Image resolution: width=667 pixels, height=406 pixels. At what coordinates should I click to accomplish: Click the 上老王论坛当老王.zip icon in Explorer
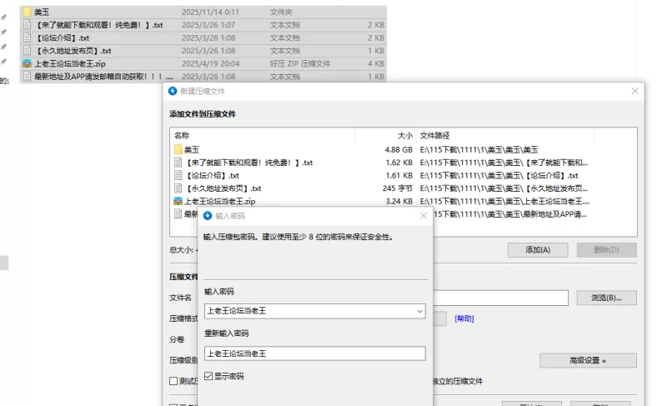click(28, 63)
